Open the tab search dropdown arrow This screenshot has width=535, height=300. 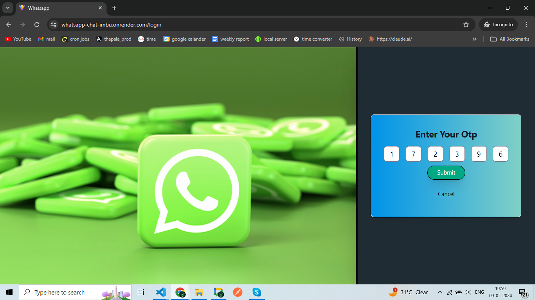[7, 8]
